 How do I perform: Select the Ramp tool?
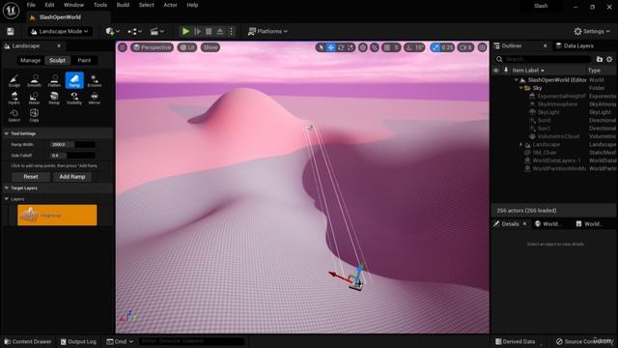[74, 80]
